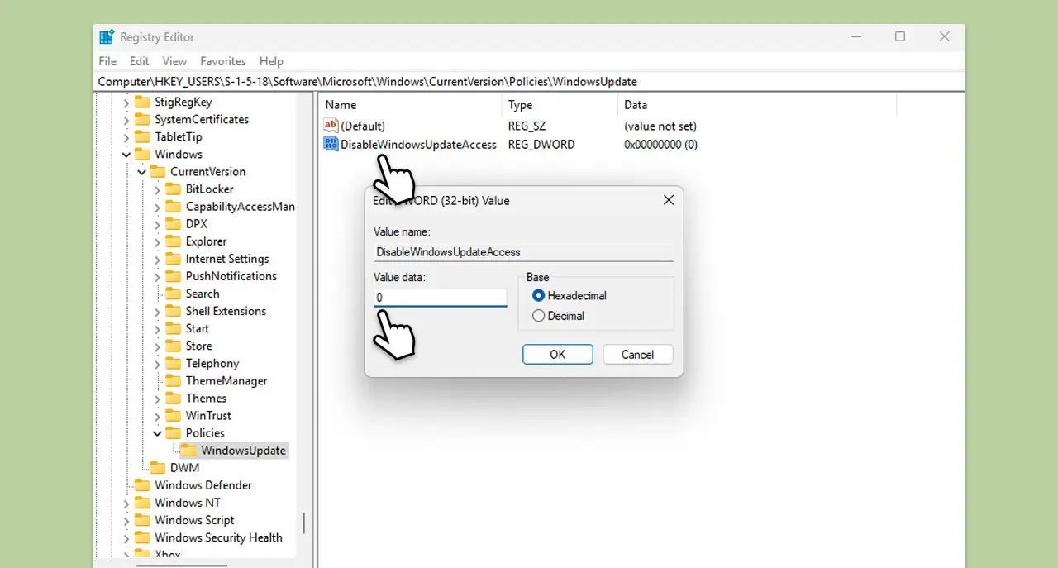Expand the Telephony key

[157, 363]
